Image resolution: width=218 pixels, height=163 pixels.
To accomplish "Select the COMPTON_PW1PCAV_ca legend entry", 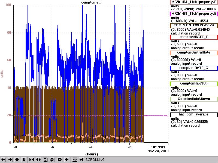I will [x=194, y=25].
